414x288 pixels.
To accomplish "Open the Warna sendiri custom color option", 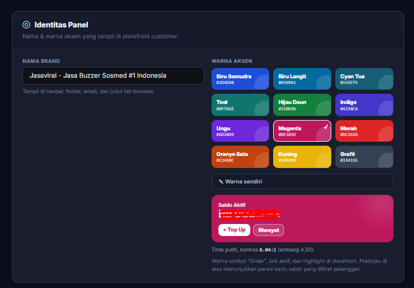I will (302, 181).
